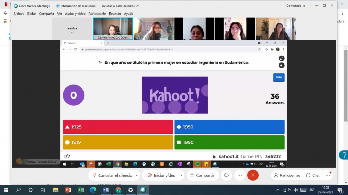Open the Chat panel
This screenshot has width=348, height=195.
pos(313,175)
